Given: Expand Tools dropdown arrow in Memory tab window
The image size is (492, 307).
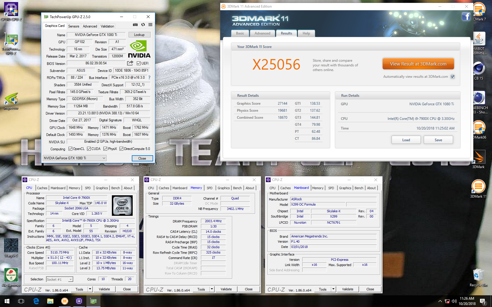Looking at the screenshot, I should [212, 289].
